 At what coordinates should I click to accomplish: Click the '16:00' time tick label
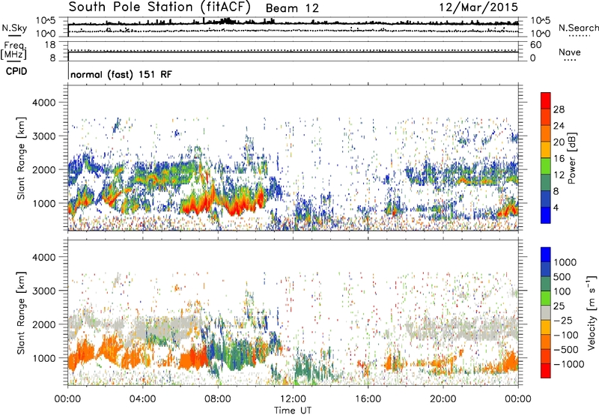[x=368, y=399]
